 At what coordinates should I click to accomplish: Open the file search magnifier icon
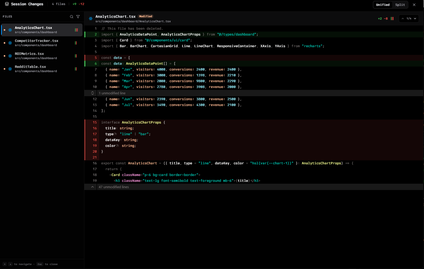coord(72,17)
